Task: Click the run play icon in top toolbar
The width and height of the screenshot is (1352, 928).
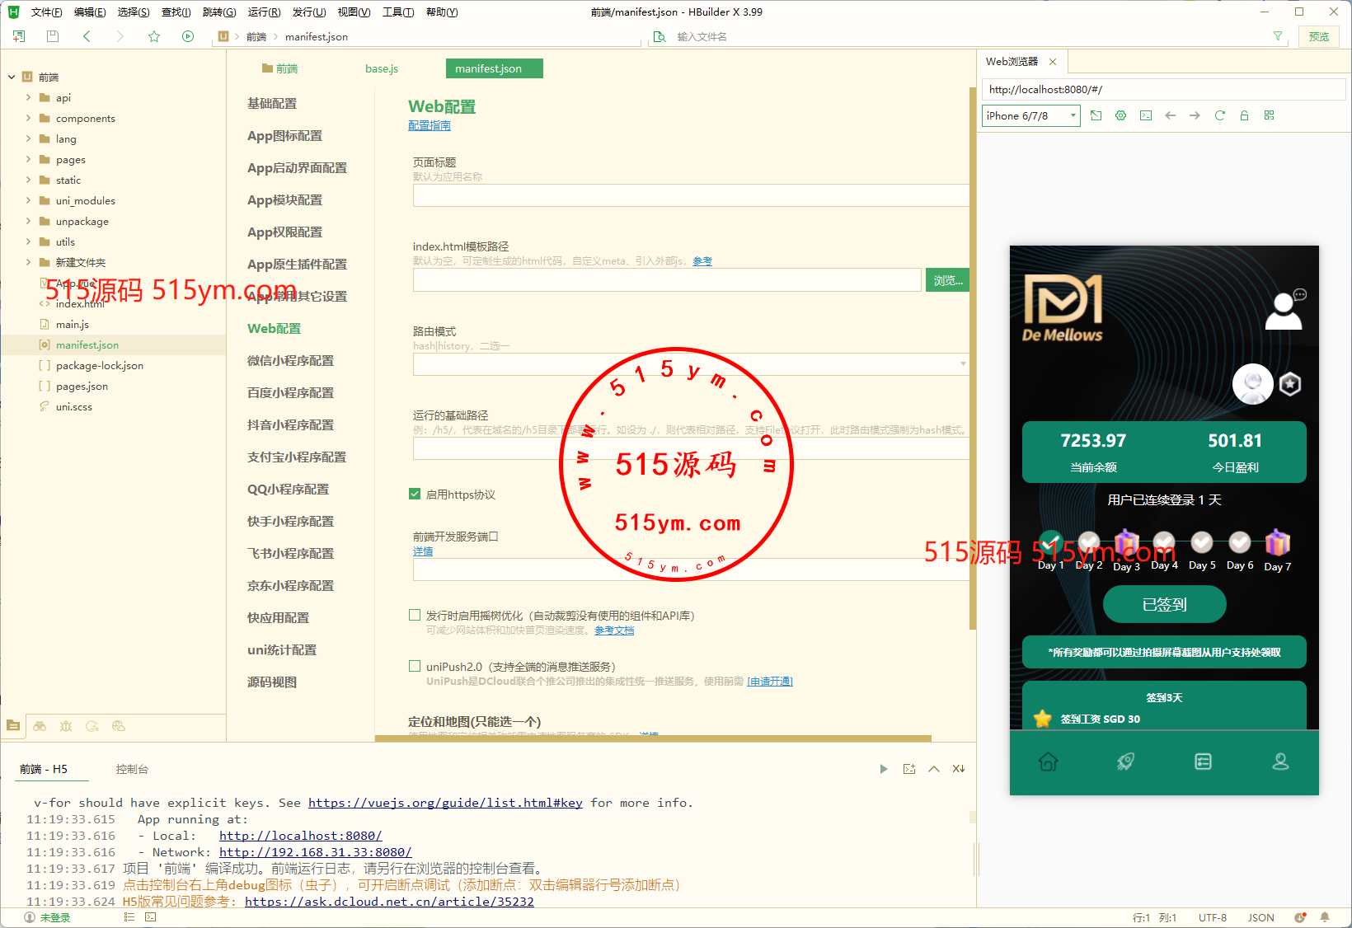Action: pyautogui.click(x=188, y=36)
